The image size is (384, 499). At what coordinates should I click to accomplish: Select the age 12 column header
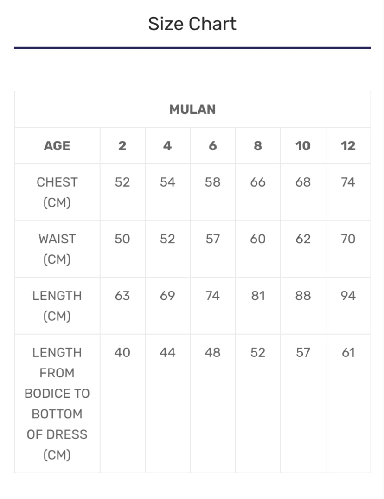pos(348,146)
